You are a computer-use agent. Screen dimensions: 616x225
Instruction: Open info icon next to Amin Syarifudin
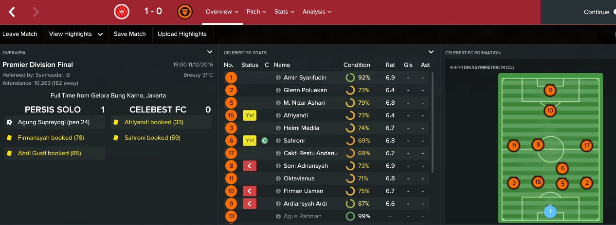[x=278, y=78]
